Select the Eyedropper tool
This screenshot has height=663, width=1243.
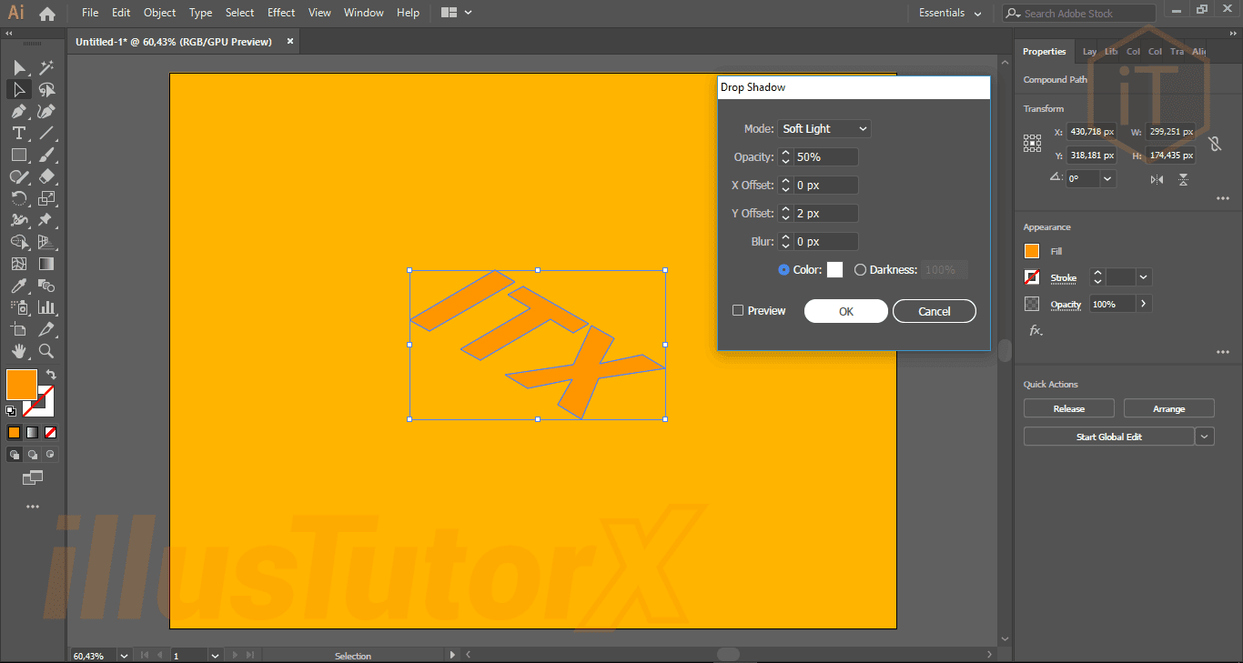click(x=19, y=286)
